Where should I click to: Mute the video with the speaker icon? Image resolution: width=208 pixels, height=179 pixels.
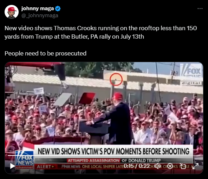pos(157,166)
